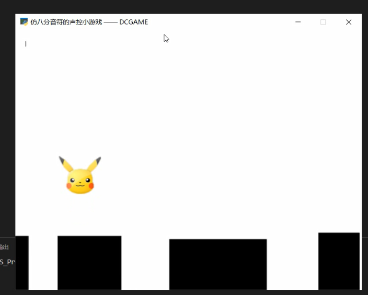Image resolution: width=368 pixels, height=295 pixels.
Task: Click the game window's Python app icon
Action: tap(24, 22)
